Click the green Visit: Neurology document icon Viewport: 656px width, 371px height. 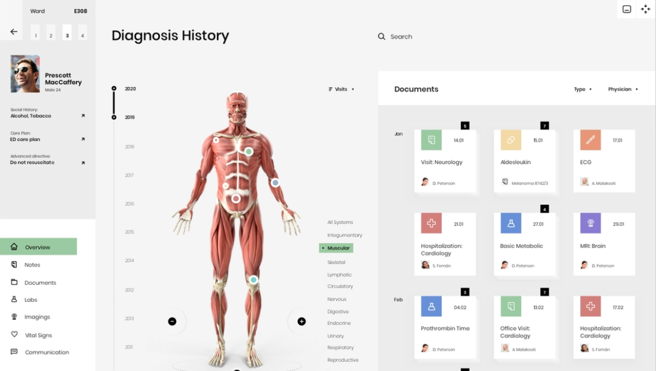431,140
